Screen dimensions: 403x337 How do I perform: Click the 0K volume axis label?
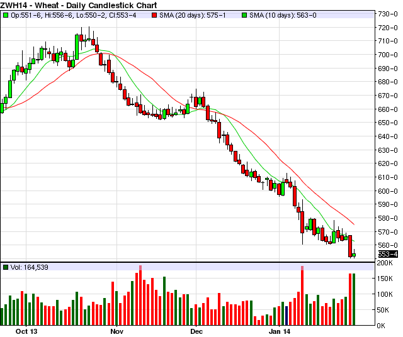pyautogui.click(x=381, y=326)
